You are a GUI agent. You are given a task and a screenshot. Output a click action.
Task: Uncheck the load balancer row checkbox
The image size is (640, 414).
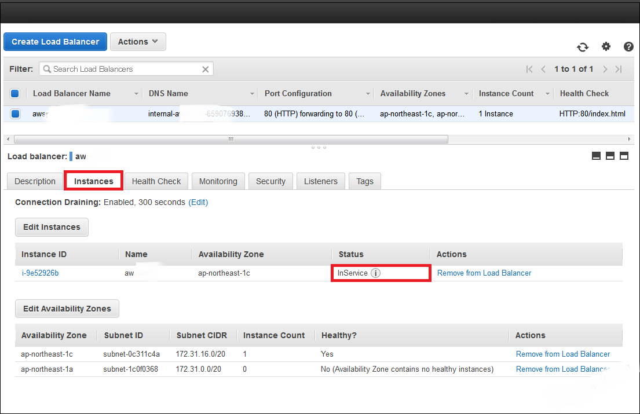click(x=15, y=114)
